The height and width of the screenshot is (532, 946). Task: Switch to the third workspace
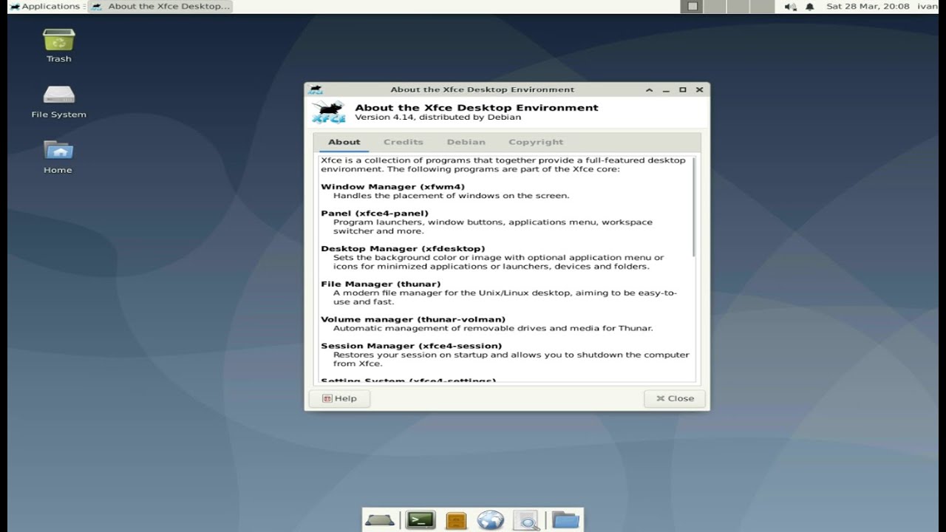[738, 7]
